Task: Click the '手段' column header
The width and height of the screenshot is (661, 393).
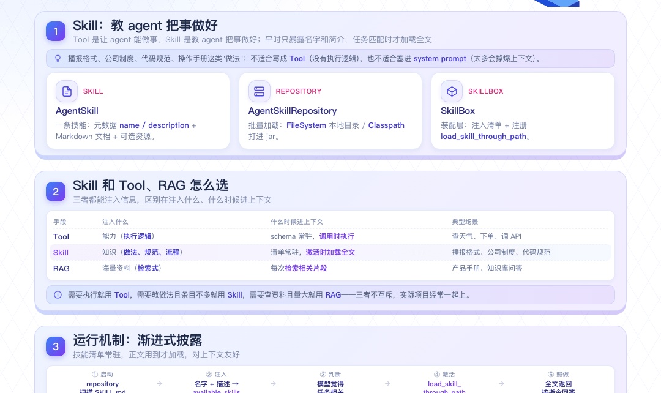Action: [60, 222]
